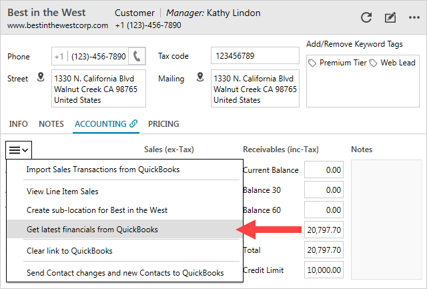Click the Credit Limit value field
The width and height of the screenshot is (427, 289).
pos(324,270)
